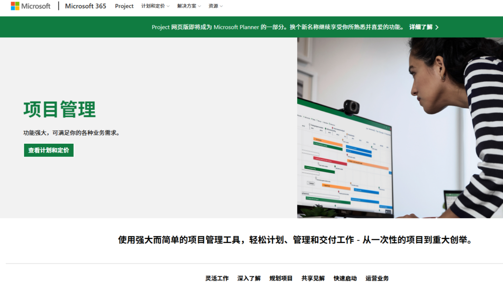Select the 规划项目 tab

coord(281,278)
